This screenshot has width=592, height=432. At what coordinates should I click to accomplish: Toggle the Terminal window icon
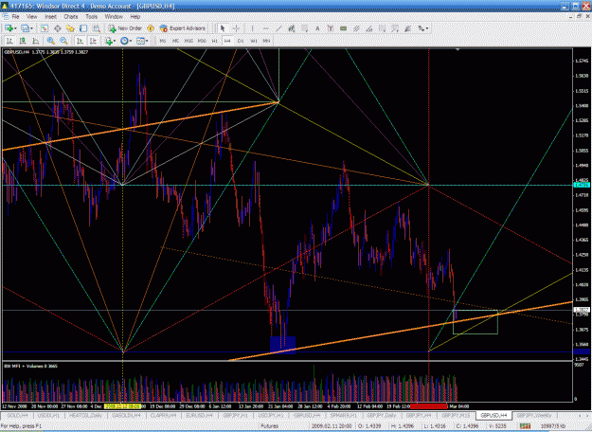tap(83, 28)
